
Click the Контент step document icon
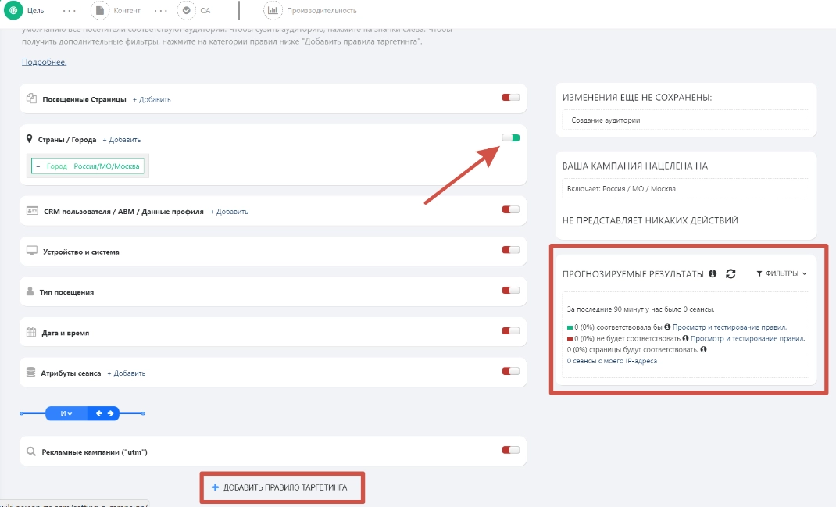coord(100,10)
